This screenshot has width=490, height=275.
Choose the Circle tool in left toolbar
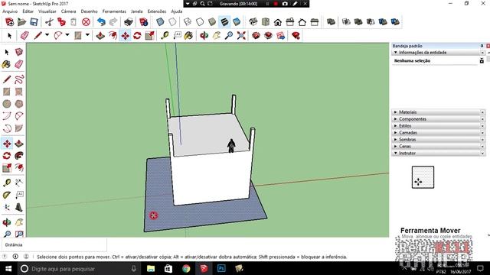click(7, 104)
